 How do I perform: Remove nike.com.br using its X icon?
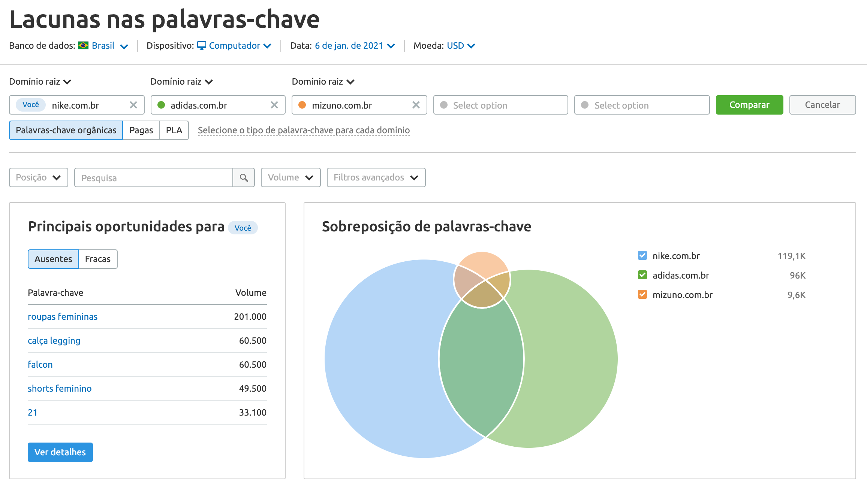tap(133, 105)
